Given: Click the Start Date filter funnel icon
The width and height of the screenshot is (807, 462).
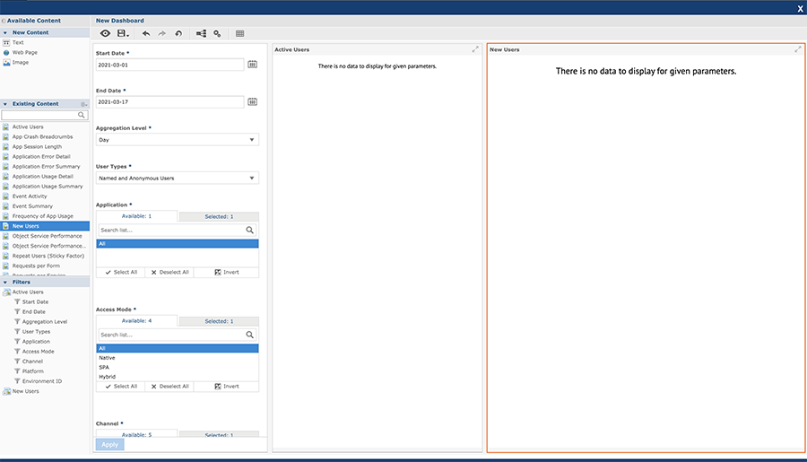Looking at the screenshot, I should pos(17,301).
